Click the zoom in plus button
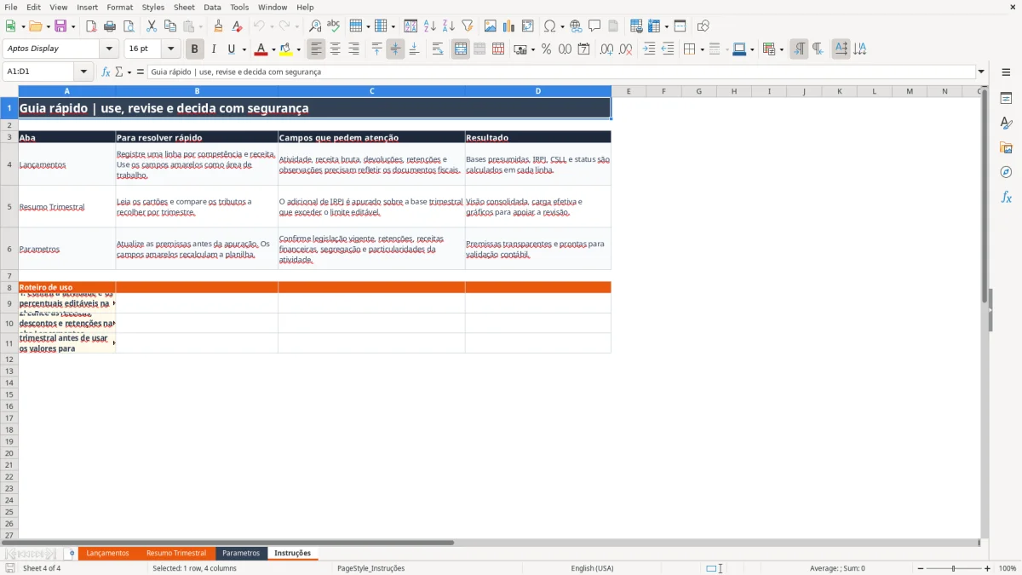The image size is (1022, 575). point(988,568)
